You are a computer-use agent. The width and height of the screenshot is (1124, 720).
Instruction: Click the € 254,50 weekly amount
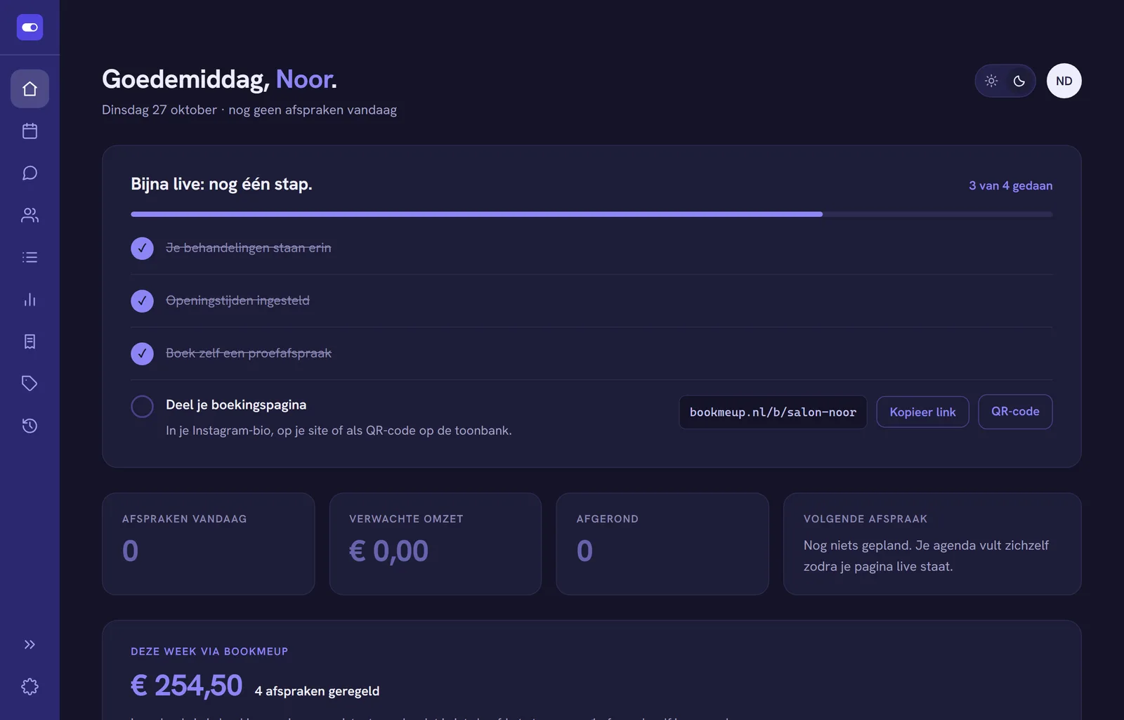pyautogui.click(x=186, y=686)
